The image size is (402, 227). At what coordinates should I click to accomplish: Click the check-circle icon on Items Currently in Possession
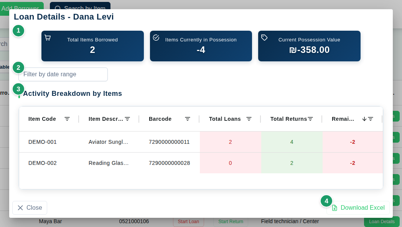(x=156, y=38)
